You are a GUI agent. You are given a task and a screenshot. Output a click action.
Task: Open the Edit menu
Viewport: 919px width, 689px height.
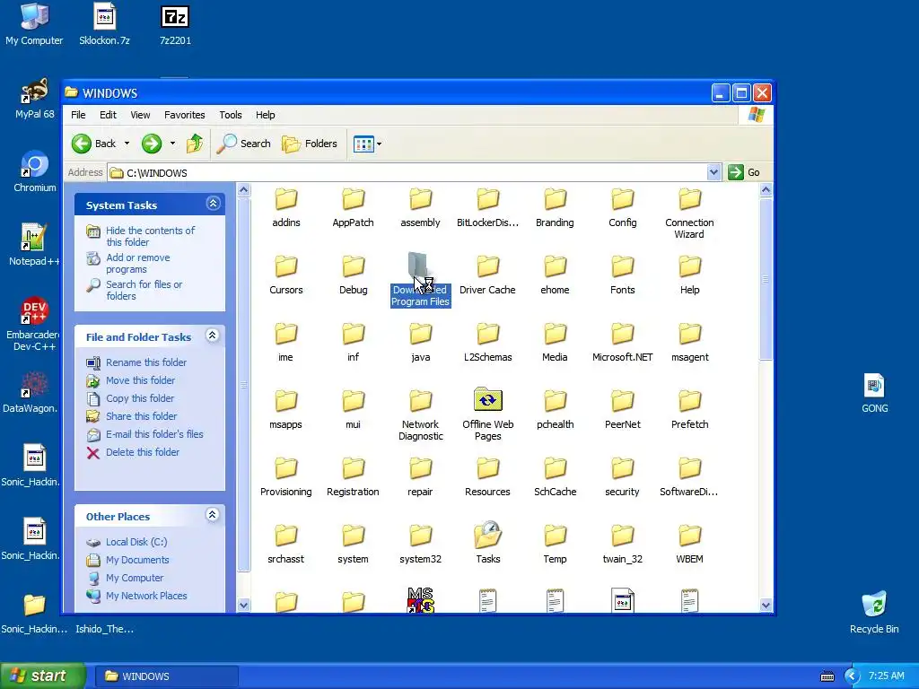coord(108,115)
